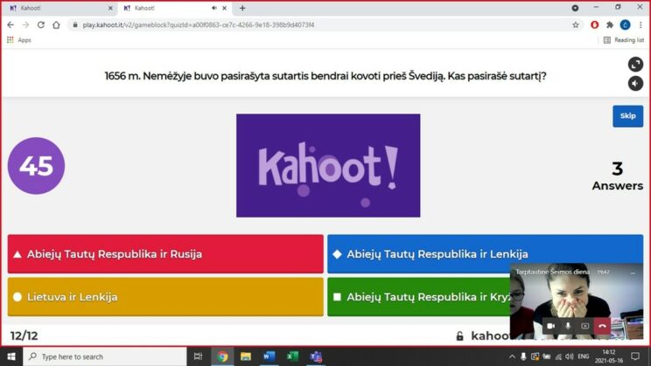Show hidden system tray icons
651x366 pixels.
point(511,356)
